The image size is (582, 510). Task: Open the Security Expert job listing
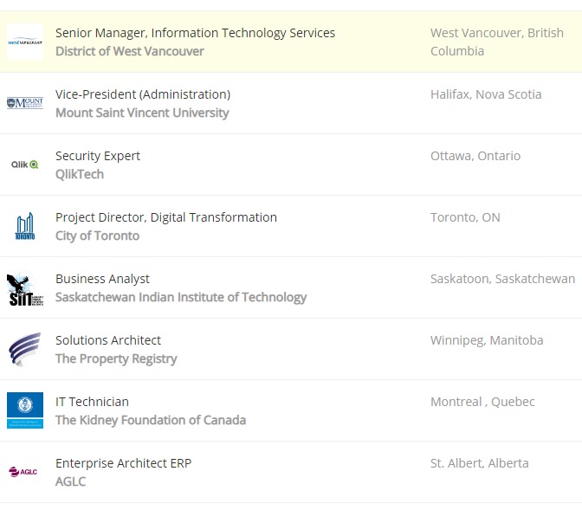pos(98,156)
